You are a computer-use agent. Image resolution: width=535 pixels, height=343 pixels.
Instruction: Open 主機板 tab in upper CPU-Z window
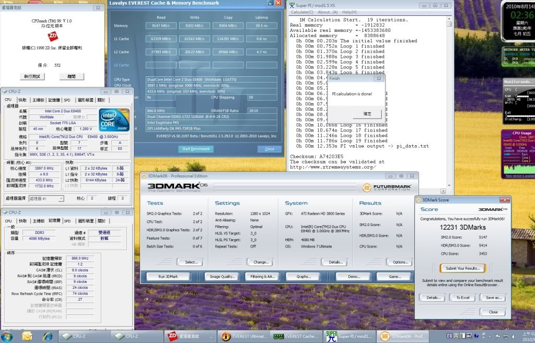pos(38,100)
